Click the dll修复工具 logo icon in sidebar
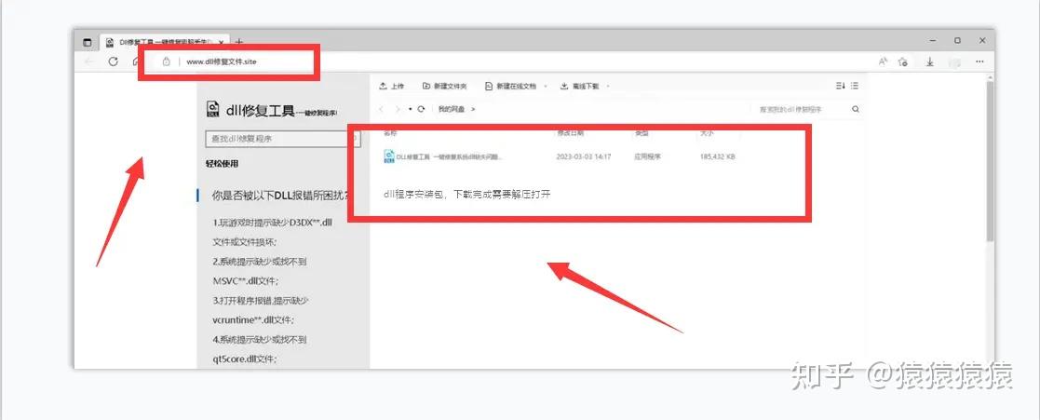This screenshot has height=420, width=1040. [213, 110]
